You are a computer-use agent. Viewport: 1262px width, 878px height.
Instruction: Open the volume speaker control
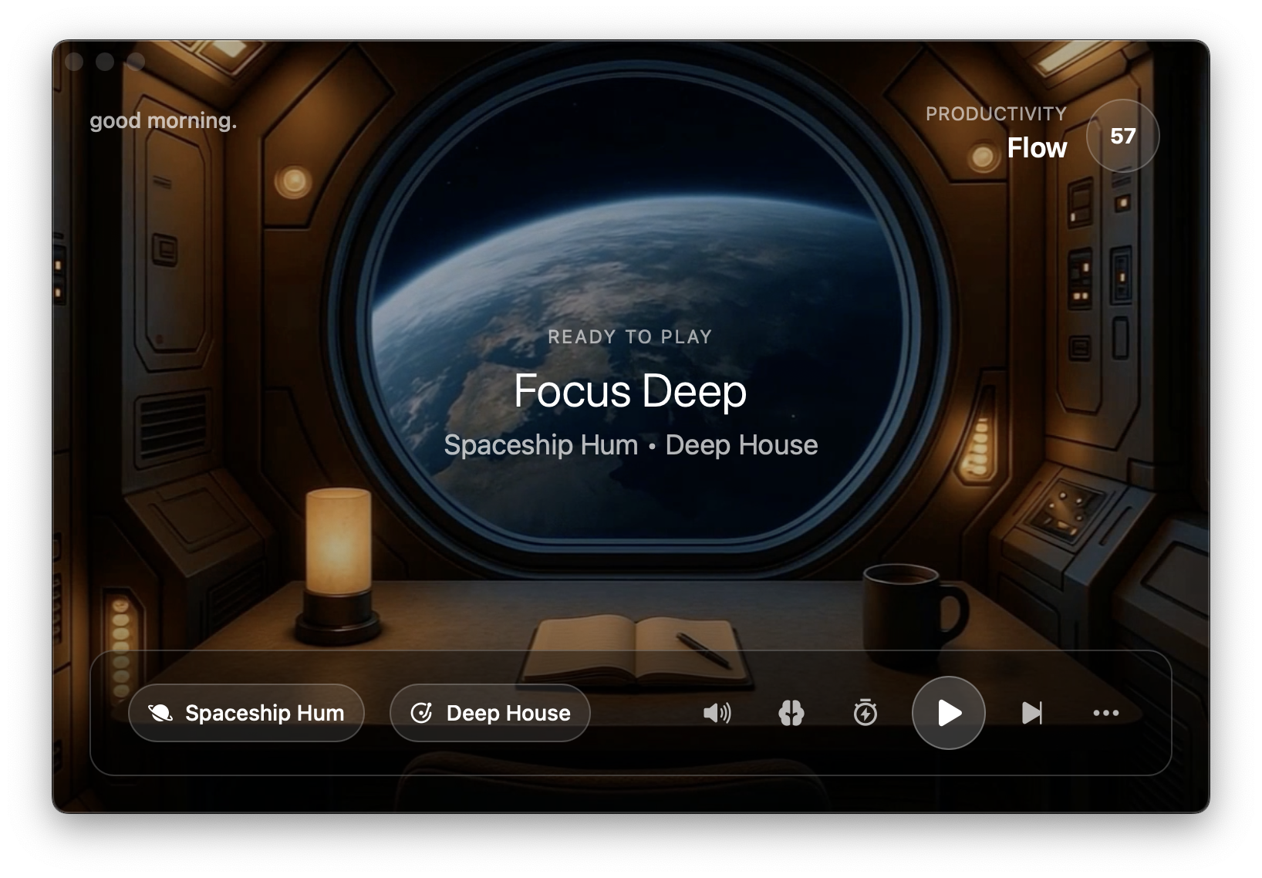(717, 713)
